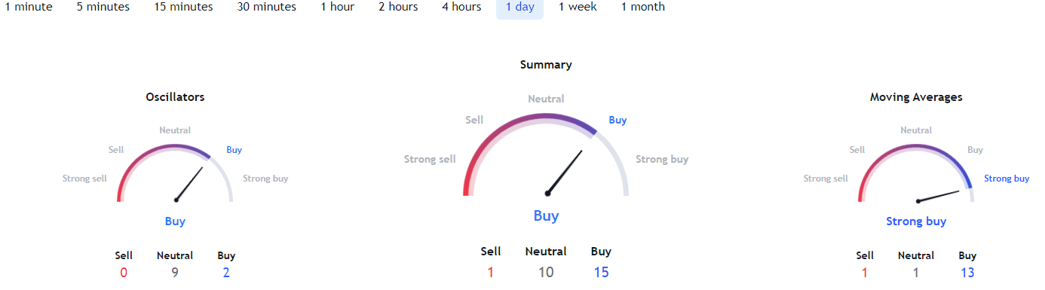Screen dimensions: 1045x290
Task: Click the Summary Sell count 1
Action: pyautogui.click(x=491, y=272)
